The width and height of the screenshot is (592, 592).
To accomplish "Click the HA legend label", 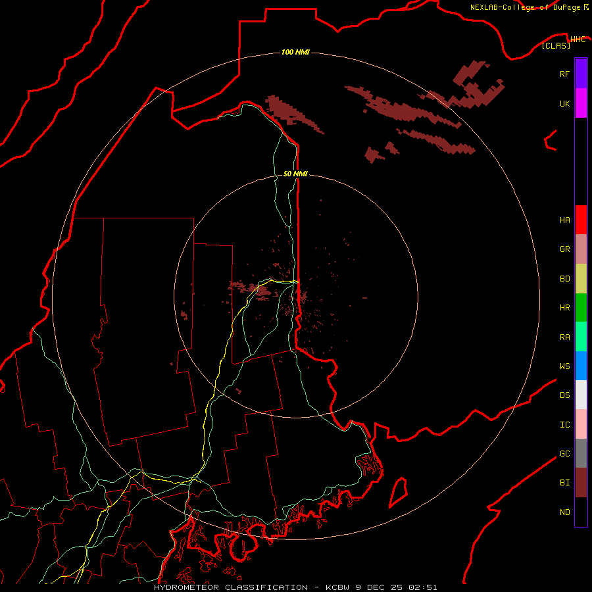I will tap(564, 220).
